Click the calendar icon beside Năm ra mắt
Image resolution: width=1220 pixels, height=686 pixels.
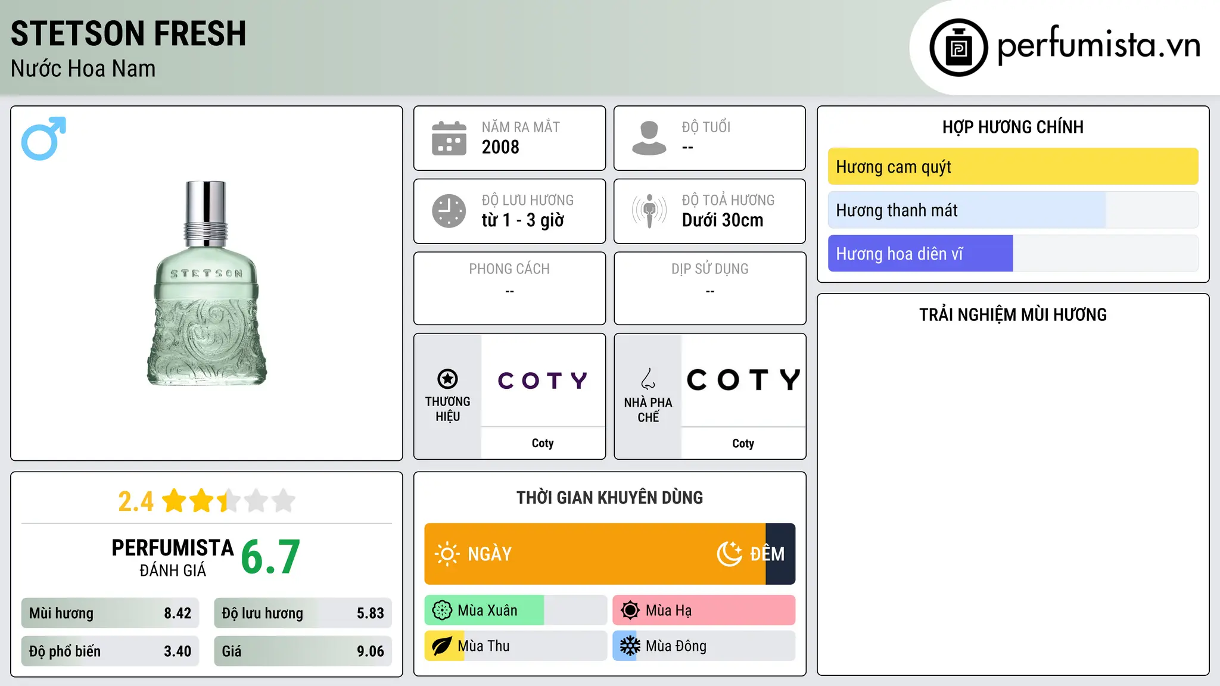click(449, 138)
